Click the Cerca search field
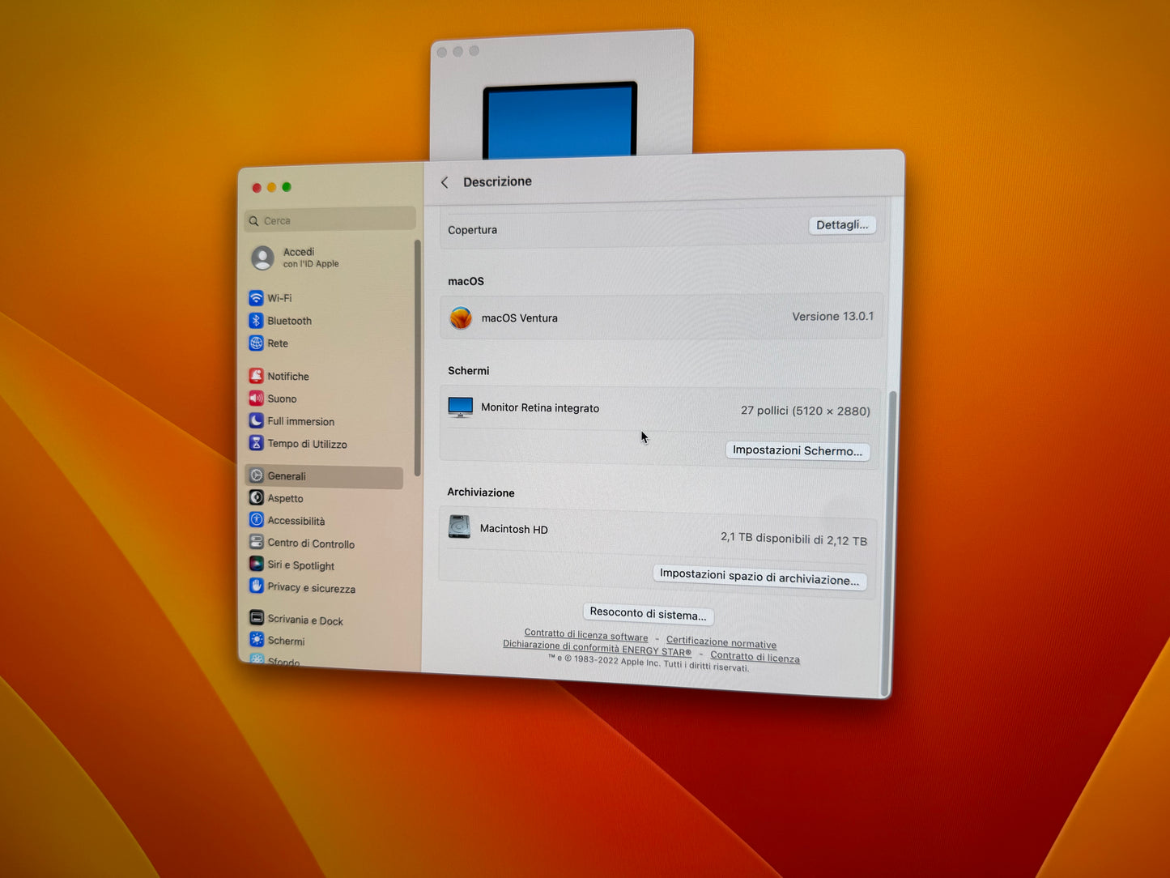Image resolution: width=1170 pixels, height=878 pixels. pos(332,220)
